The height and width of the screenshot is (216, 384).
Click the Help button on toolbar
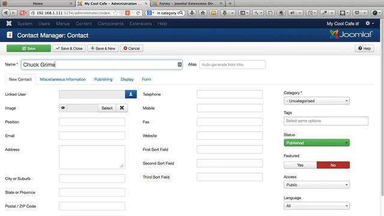pos(364,49)
